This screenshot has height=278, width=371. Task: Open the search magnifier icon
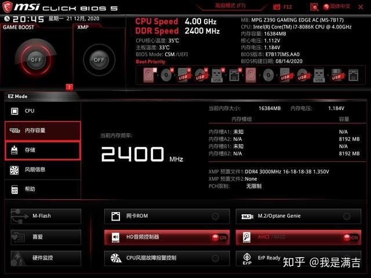(x=314, y=7)
